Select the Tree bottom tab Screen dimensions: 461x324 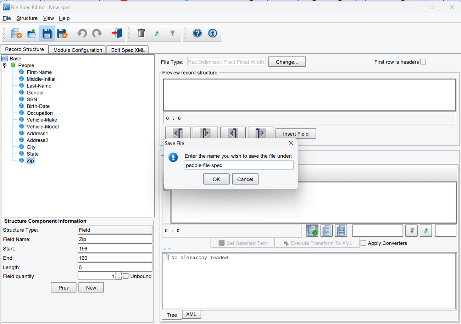pos(172,315)
